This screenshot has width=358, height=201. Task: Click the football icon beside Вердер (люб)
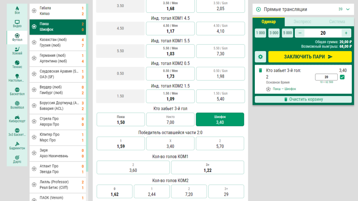tap(34, 90)
